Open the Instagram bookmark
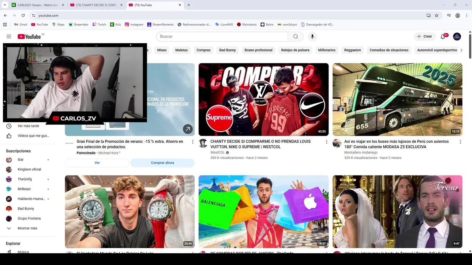Screen dimensions: 472x265 [x=134, y=25]
